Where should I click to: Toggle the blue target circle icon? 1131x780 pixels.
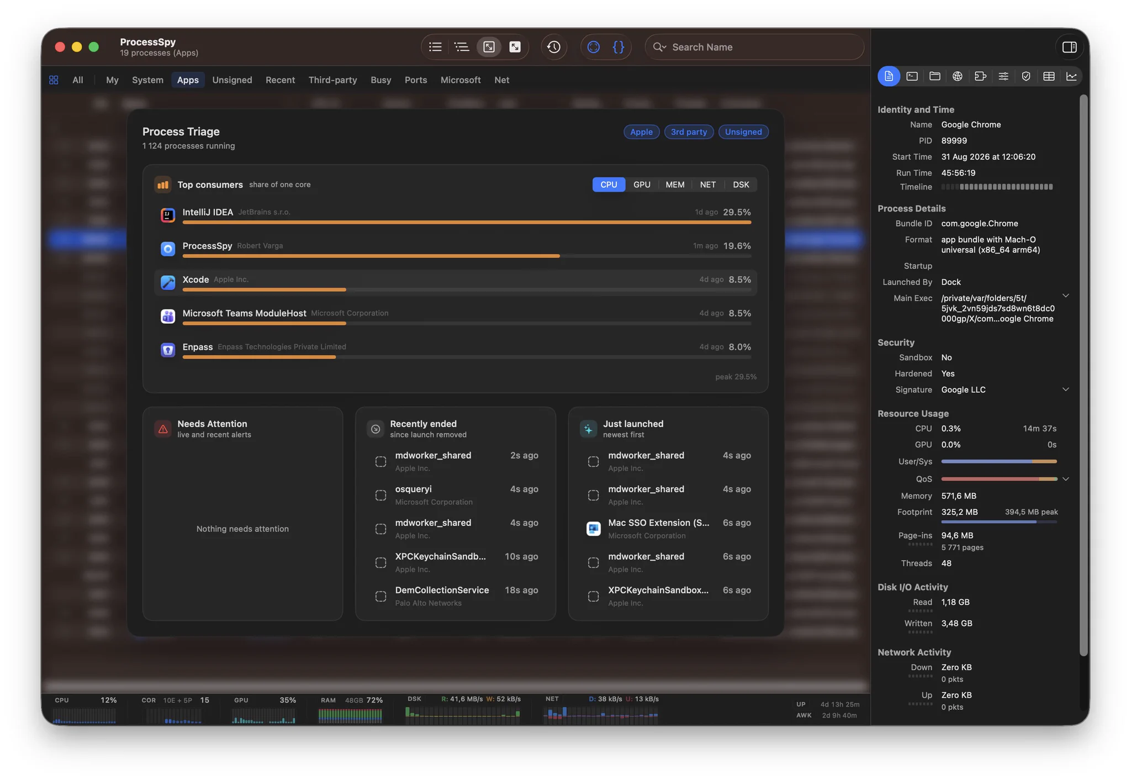tap(594, 47)
